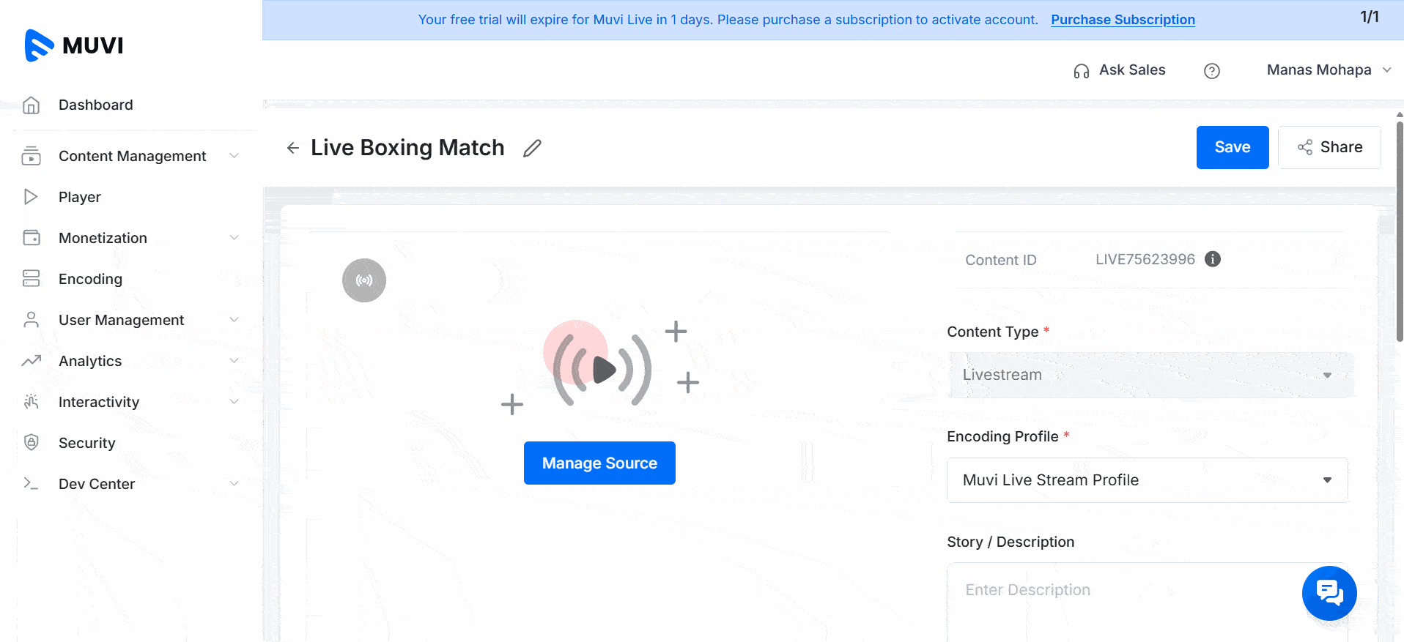Go to the Dashboard menu item
The image size is (1404, 642).
point(95,105)
